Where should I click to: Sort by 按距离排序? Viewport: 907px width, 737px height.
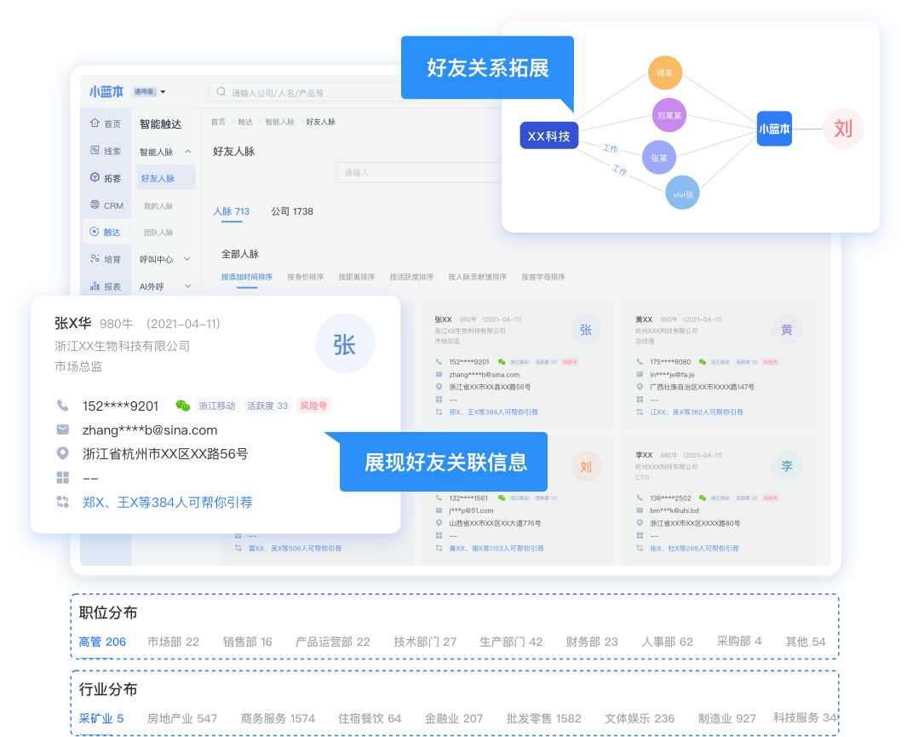click(x=356, y=277)
